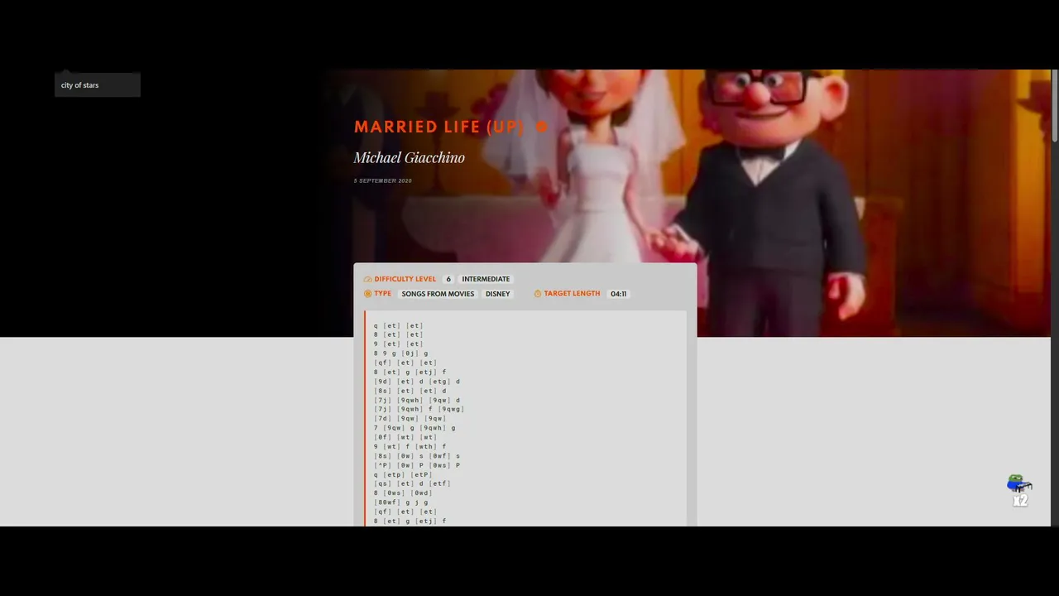Viewport: 1059px width, 596px height.
Task: Click the orange TYPE label
Action: (x=382, y=294)
